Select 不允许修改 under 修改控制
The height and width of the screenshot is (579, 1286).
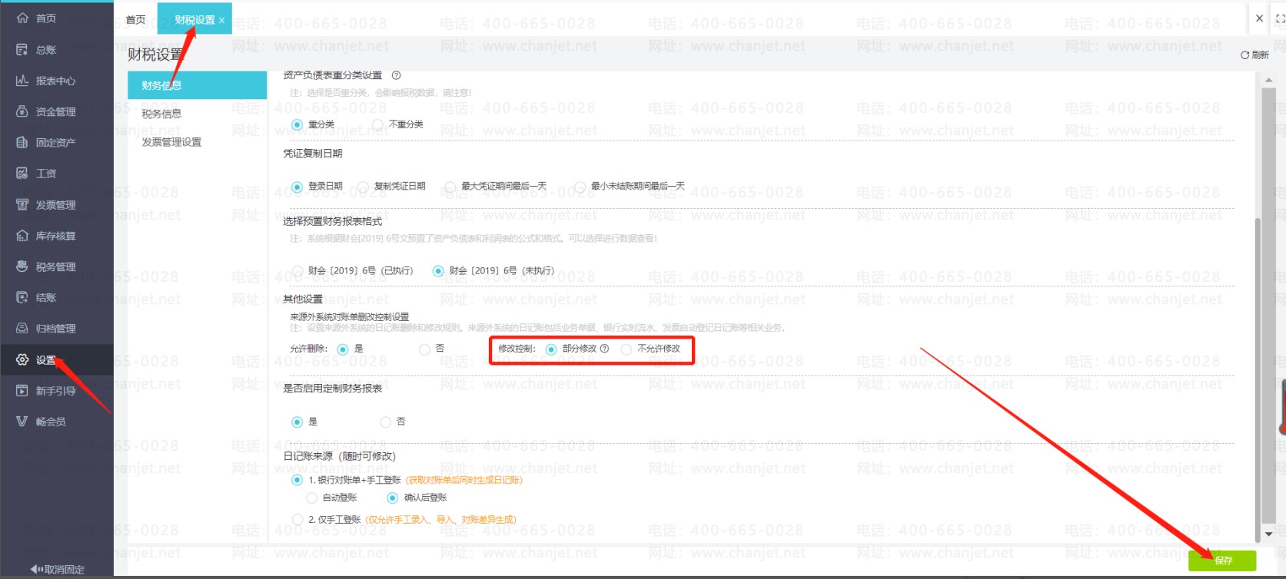coord(626,349)
